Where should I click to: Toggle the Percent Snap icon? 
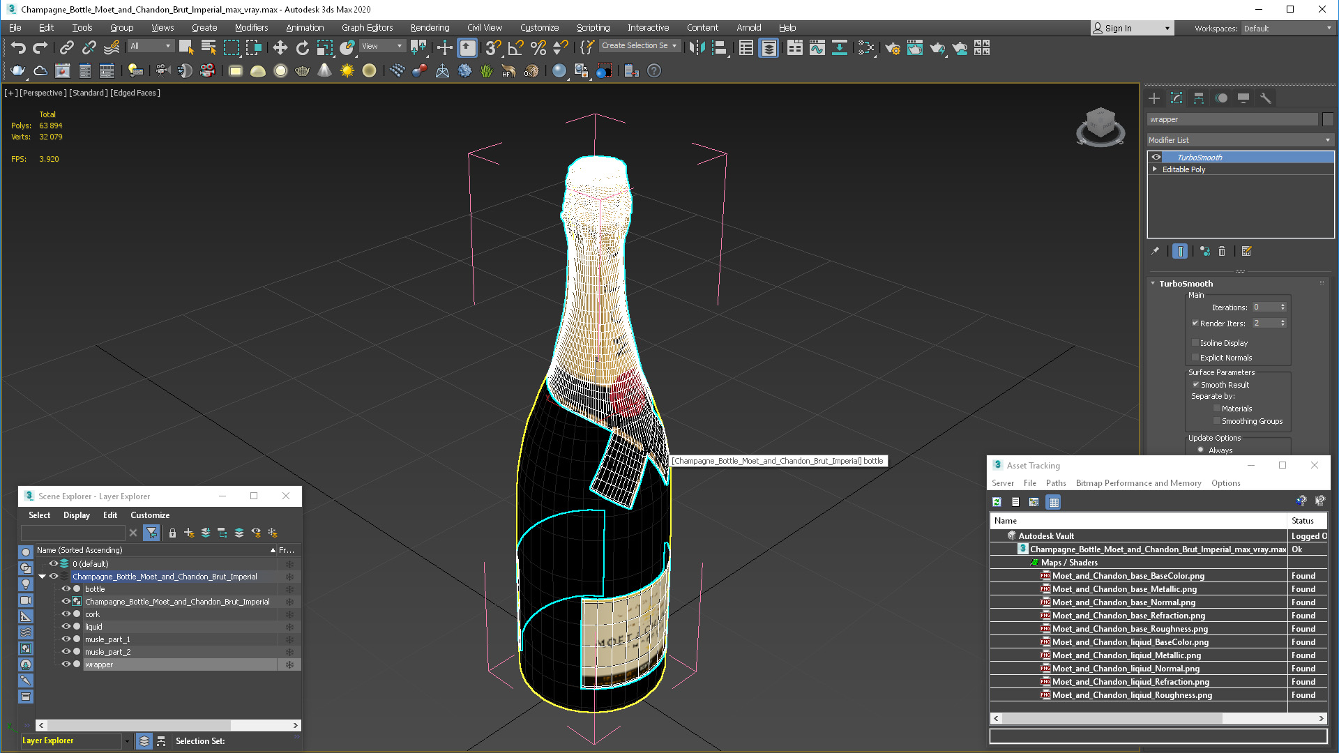(x=538, y=47)
